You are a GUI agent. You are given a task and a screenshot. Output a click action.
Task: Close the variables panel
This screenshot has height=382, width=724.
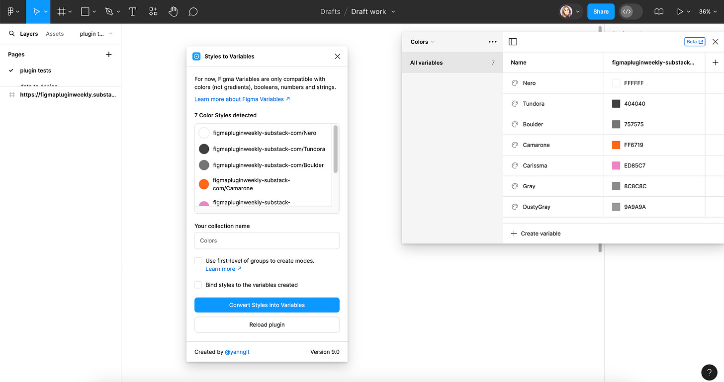[716, 42]
